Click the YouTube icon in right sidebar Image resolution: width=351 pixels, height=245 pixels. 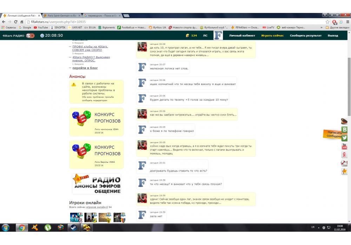pyautogui.click(x=345, y=146)
